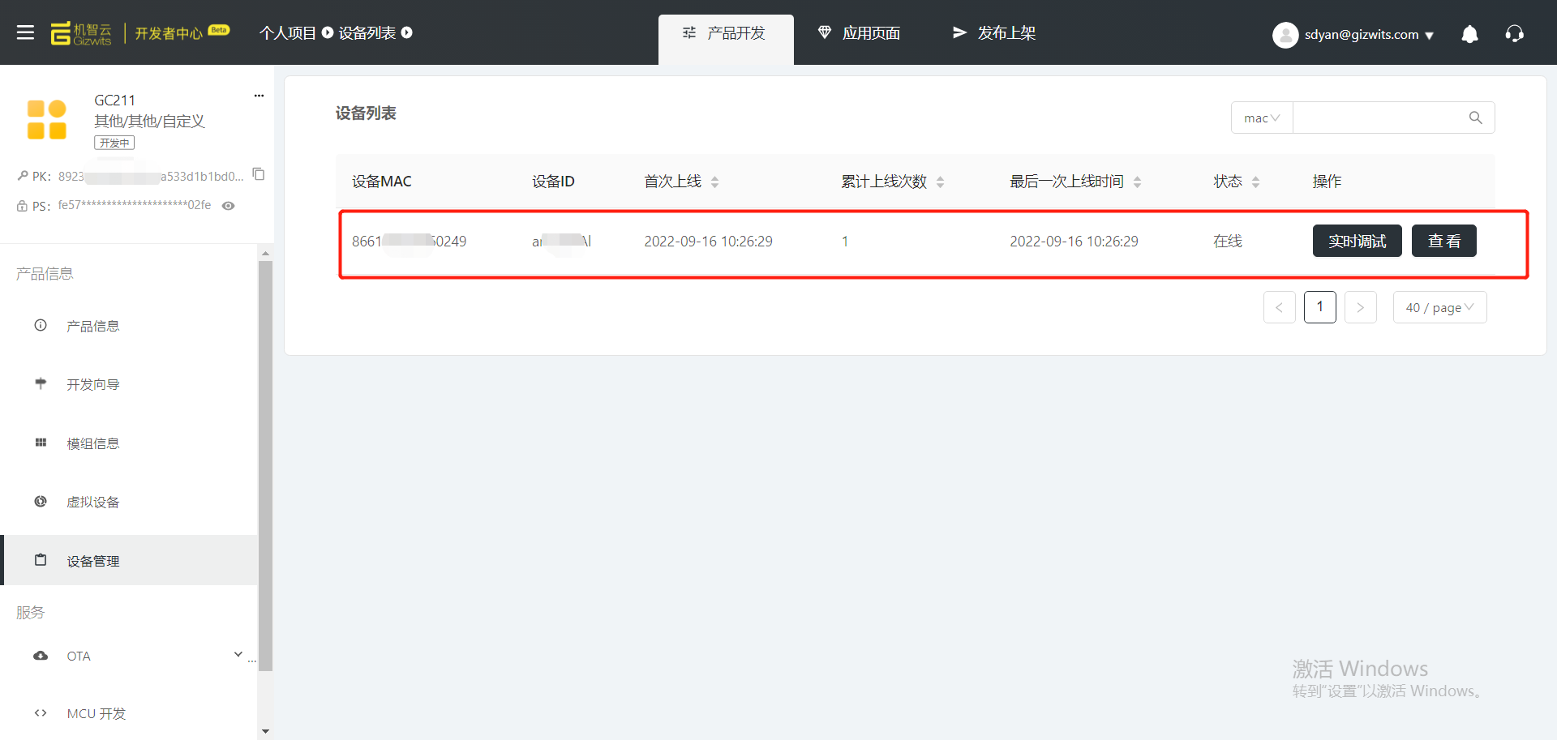This screenshot has width=1557, height=740.
Task: Switch to the 应用页面 tab
Action: (x=860, y=33)
